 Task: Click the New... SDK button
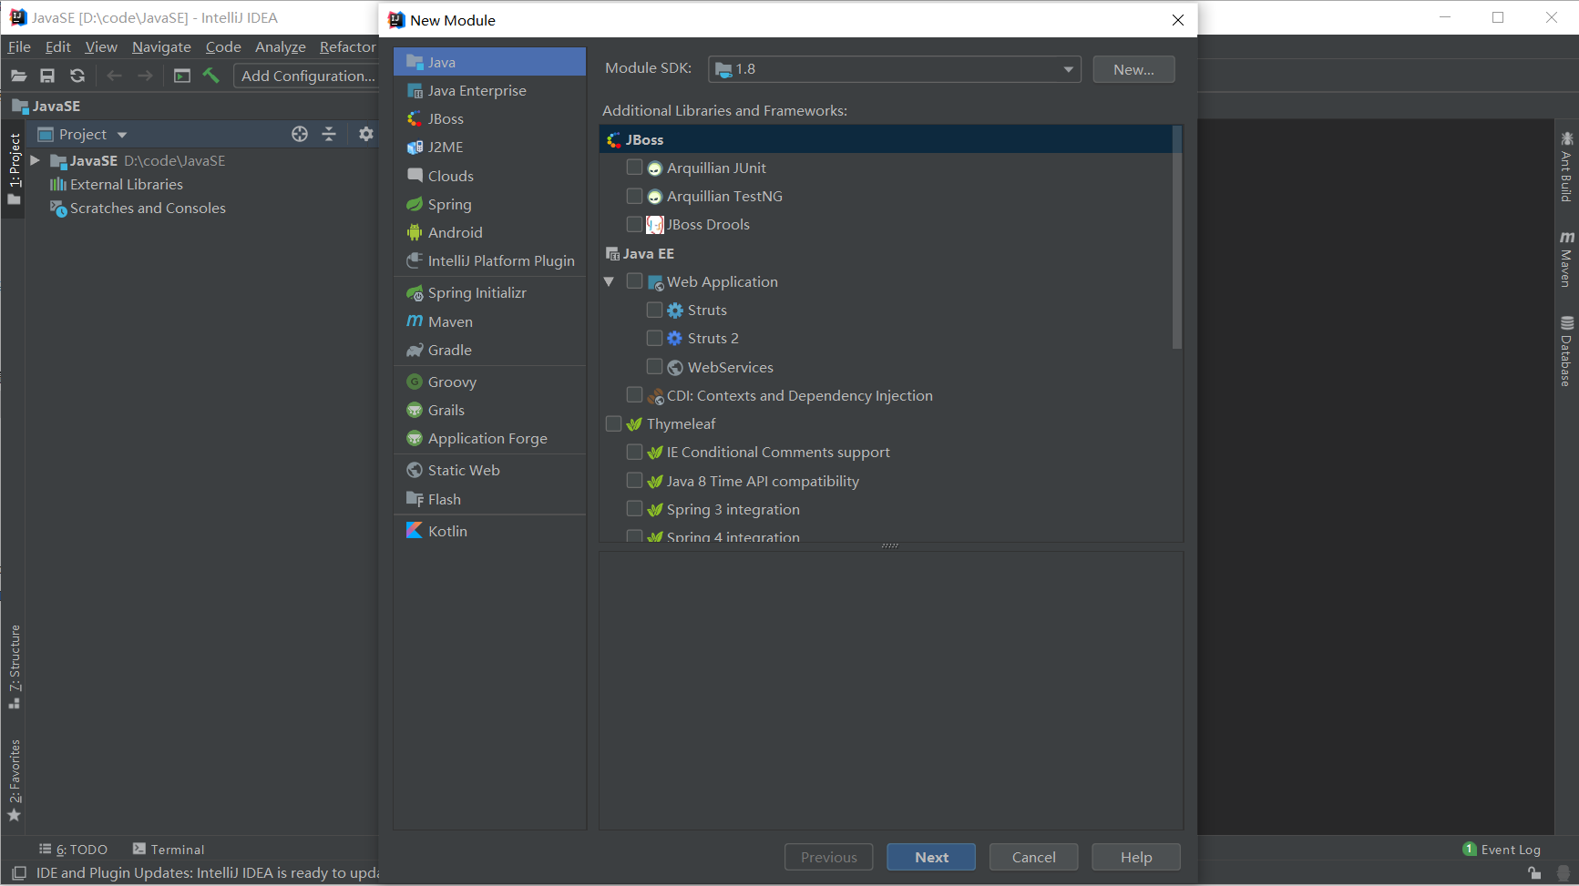1133,69
